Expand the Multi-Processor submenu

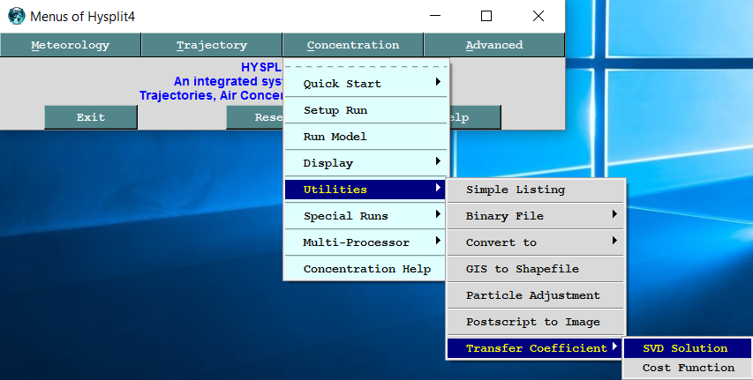tap(366, 242)
